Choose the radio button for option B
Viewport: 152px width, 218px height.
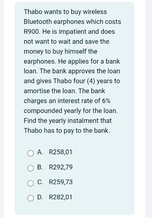click(31, 168)
